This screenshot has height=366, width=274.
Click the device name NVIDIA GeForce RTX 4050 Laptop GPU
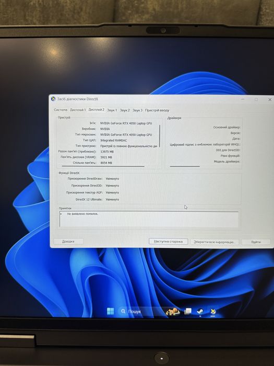(126, 123)
